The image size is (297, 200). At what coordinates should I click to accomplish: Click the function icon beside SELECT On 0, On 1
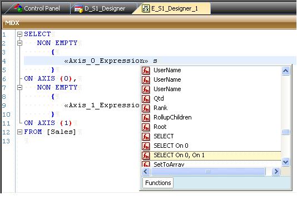(146, 156)
